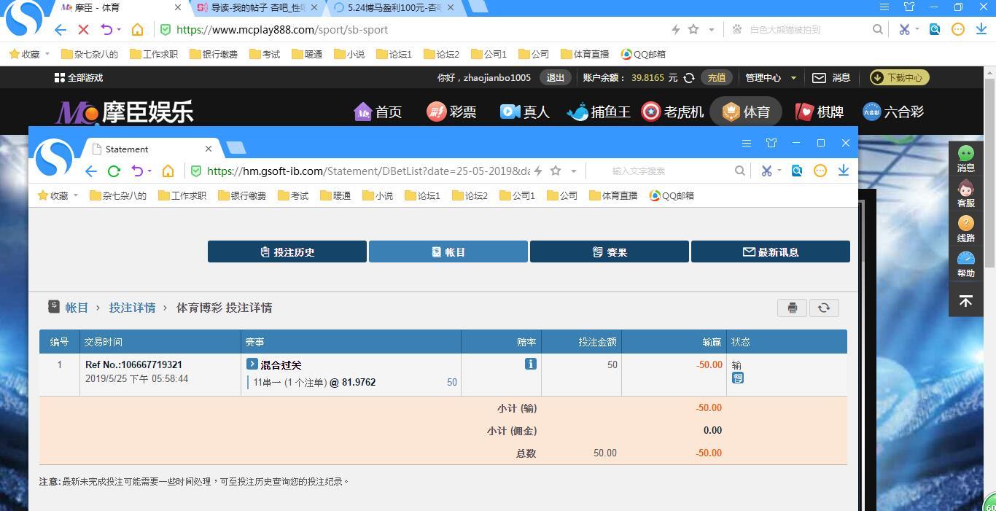Open the result detail icon under status
The width and height of the screenshot is (996, 511).
(738, 378)
